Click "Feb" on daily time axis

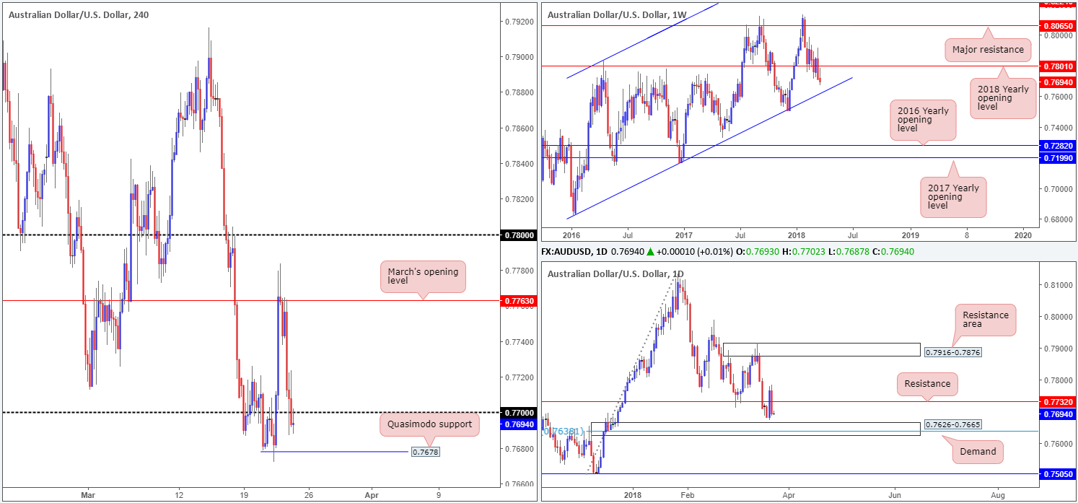[x=687, y=495]
